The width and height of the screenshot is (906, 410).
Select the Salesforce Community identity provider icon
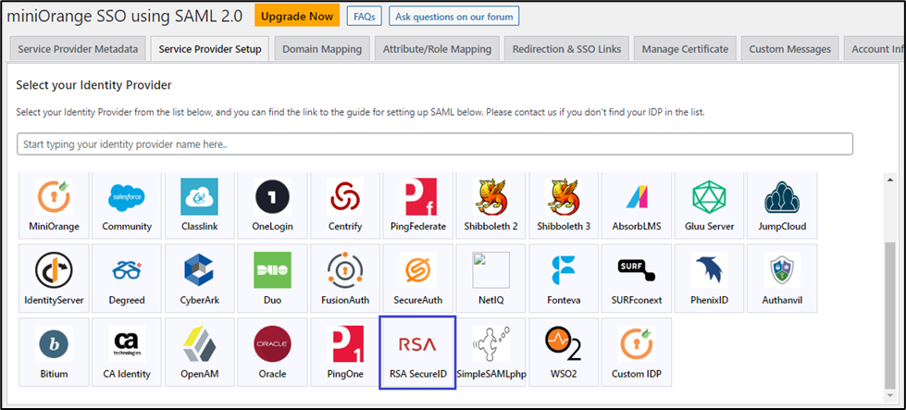tap(127, 205)
